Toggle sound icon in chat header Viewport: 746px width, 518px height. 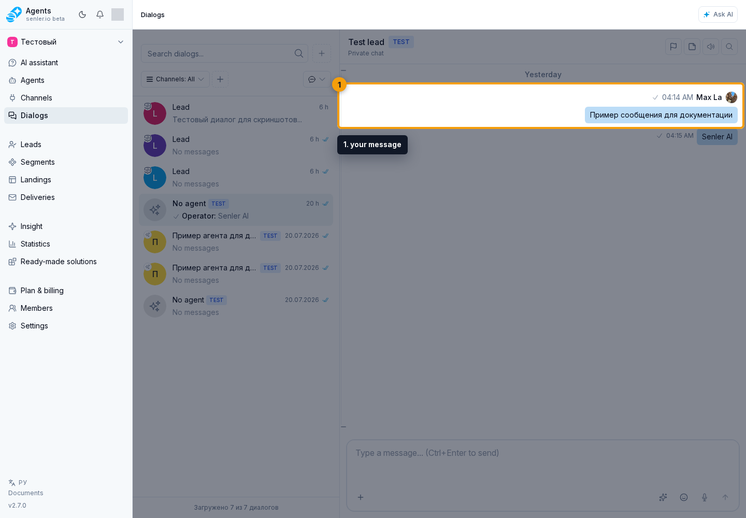coord(711,47)
